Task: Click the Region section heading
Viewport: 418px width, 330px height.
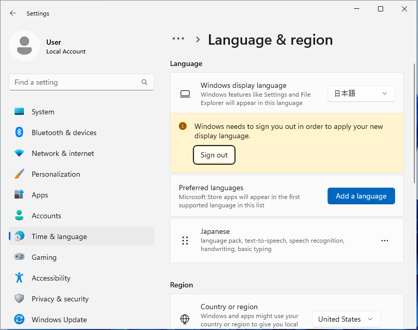Action: (181, 285)
